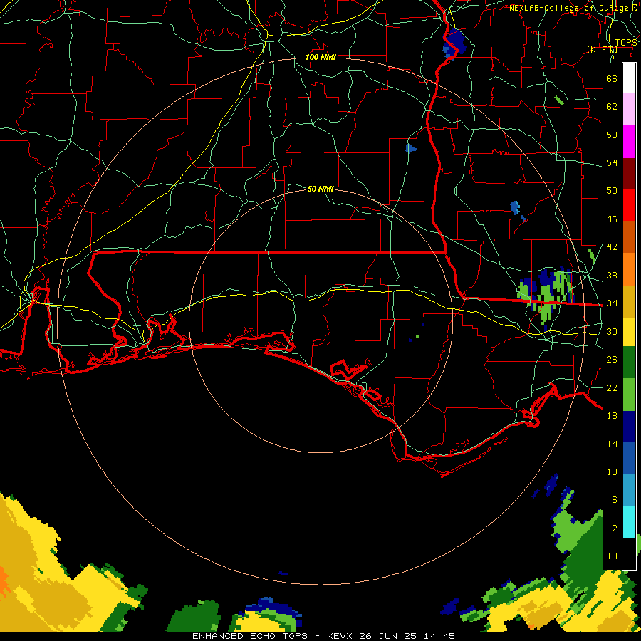641x641 pixels.
Task: Click the '62' legend value
Action: coord(612,107)
